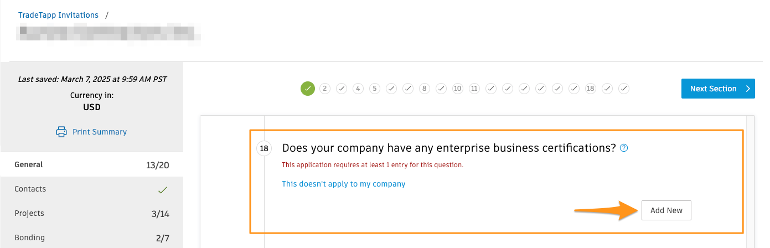Click the printer icon beside Print Summary
The height and width of the screenshot is (248, 770).
61,132
